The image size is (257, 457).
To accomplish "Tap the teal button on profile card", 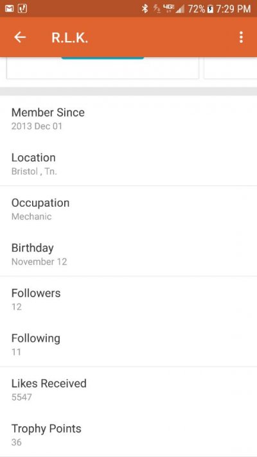I will (x=102, y=58).
